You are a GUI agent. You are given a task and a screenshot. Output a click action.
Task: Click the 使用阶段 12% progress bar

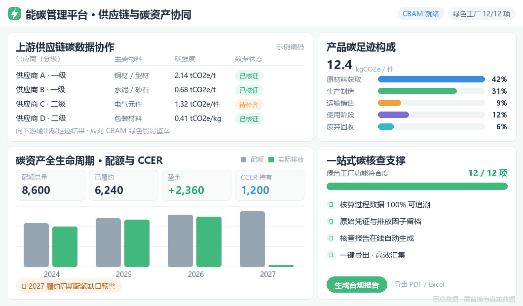click(431, 115)
